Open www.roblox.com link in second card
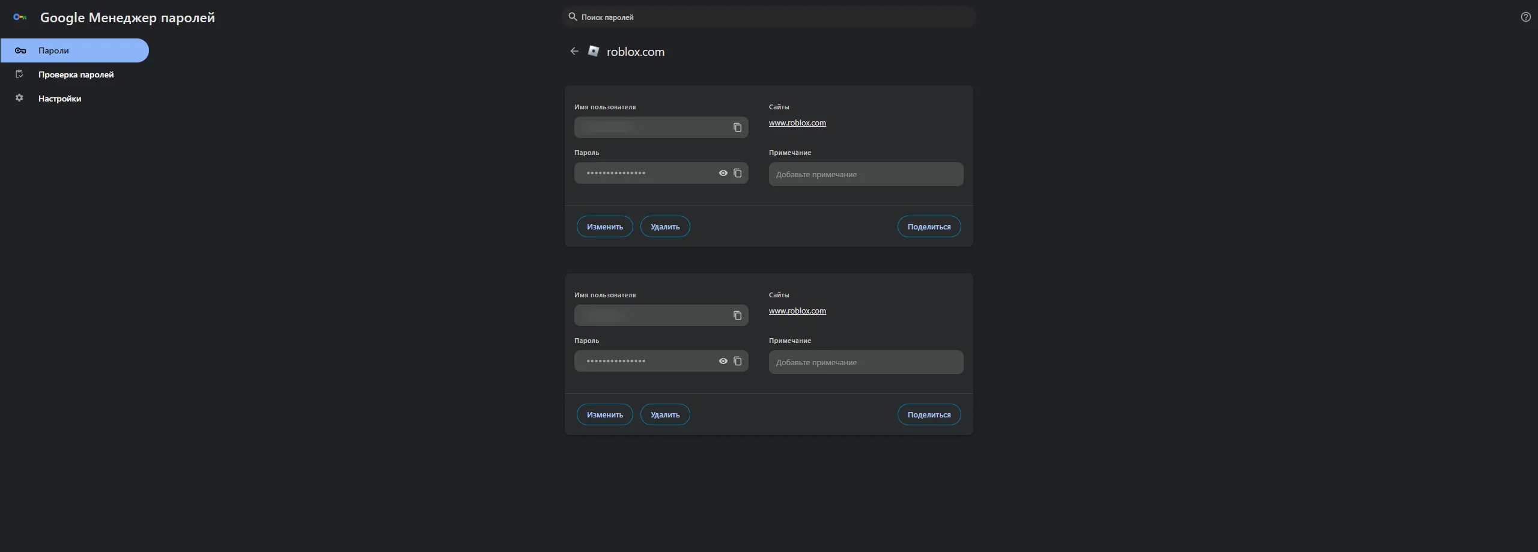Image resolution: width=1538 pixels, height=552 pixels. pyautogui.click(x=797, y=311)
